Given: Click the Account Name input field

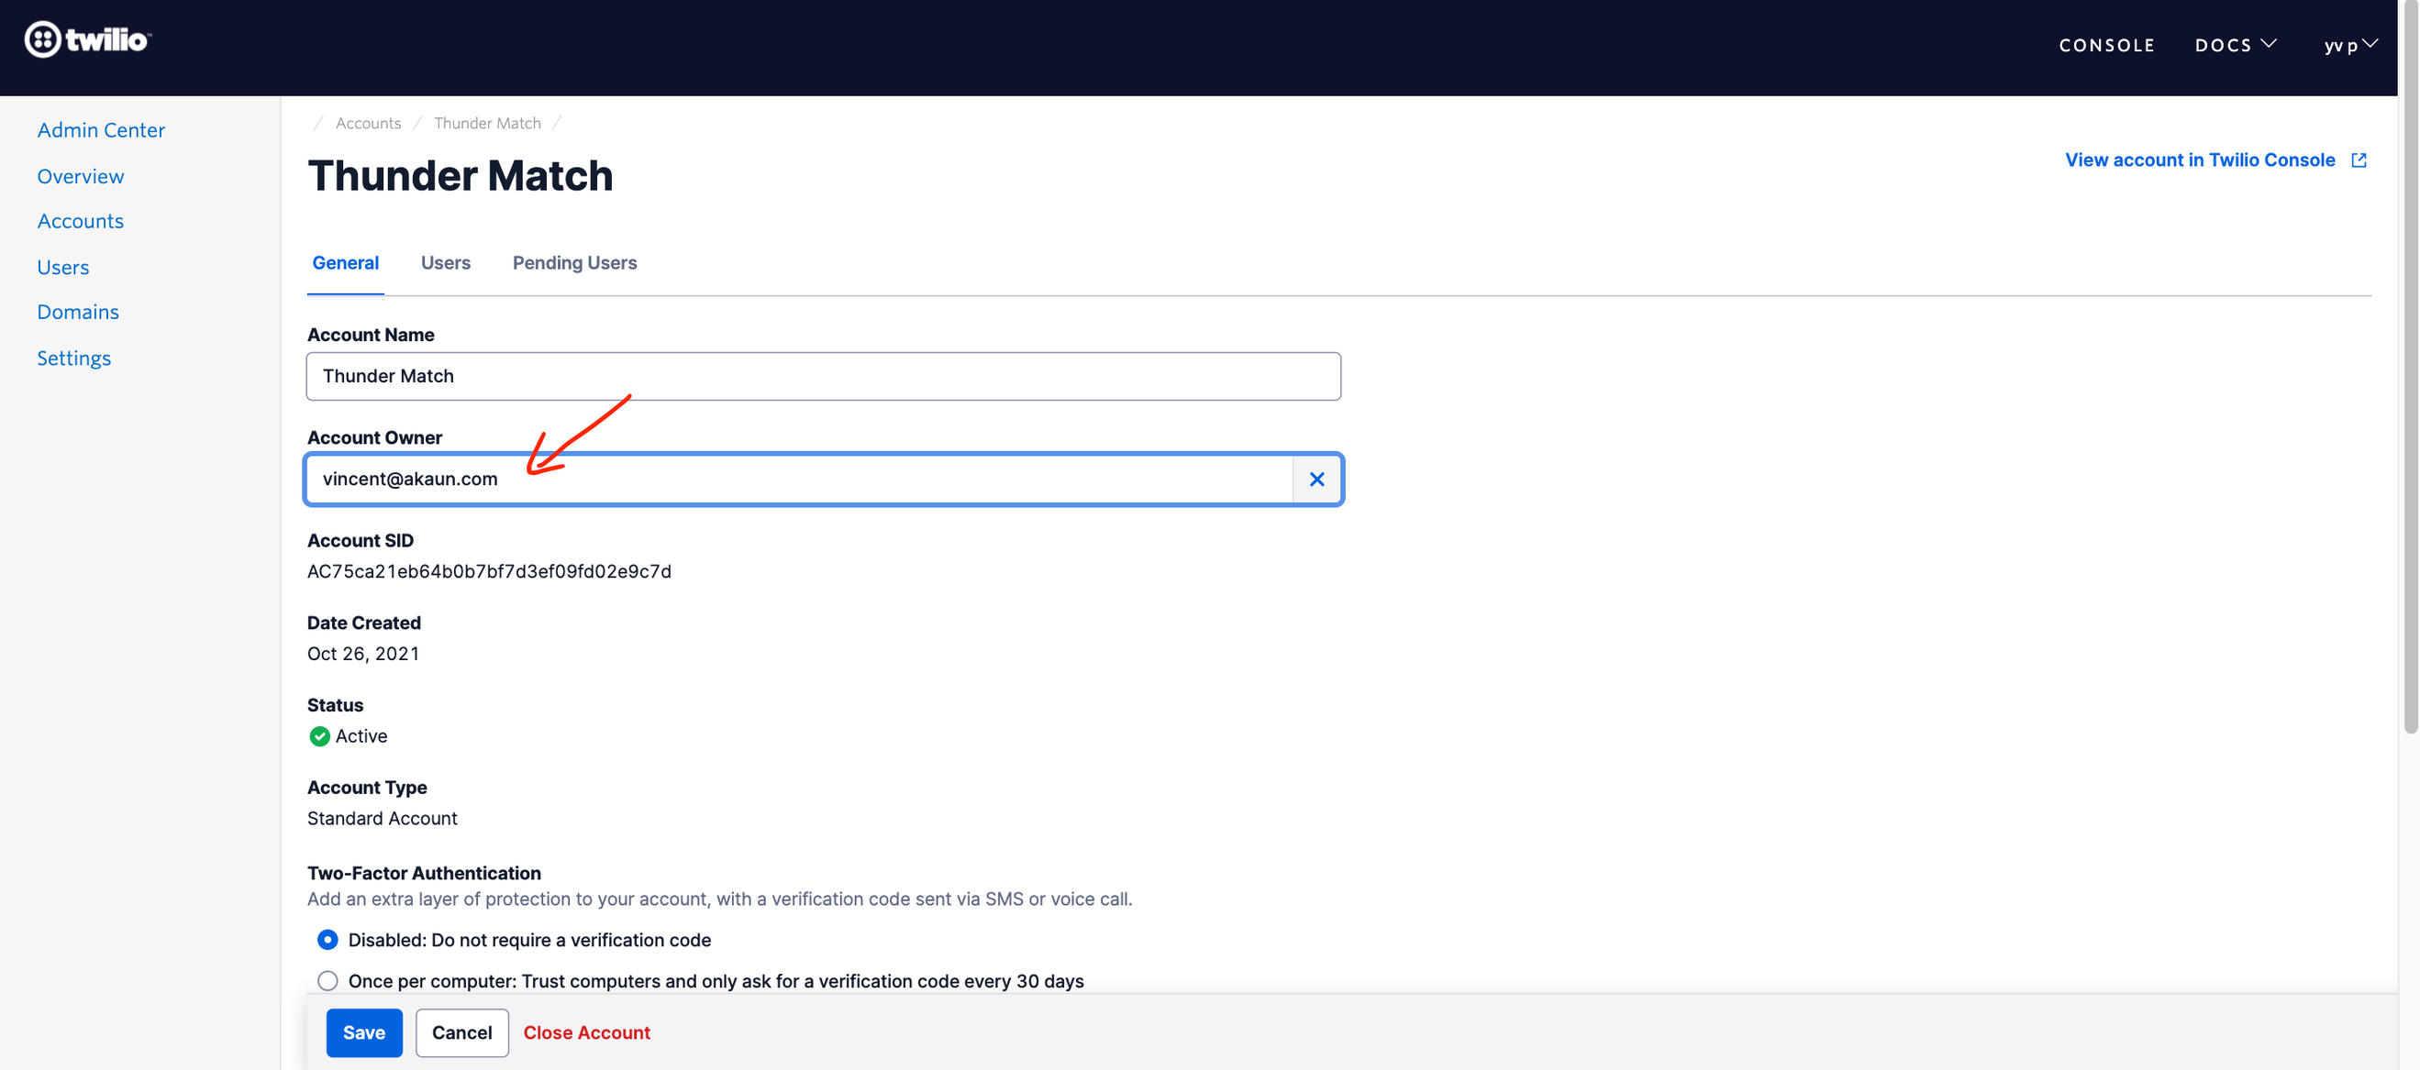Looking at the screenshot, I should 823,376.
